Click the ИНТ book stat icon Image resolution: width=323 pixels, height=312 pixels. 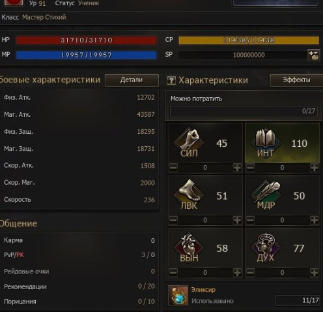tap(266, 142)
